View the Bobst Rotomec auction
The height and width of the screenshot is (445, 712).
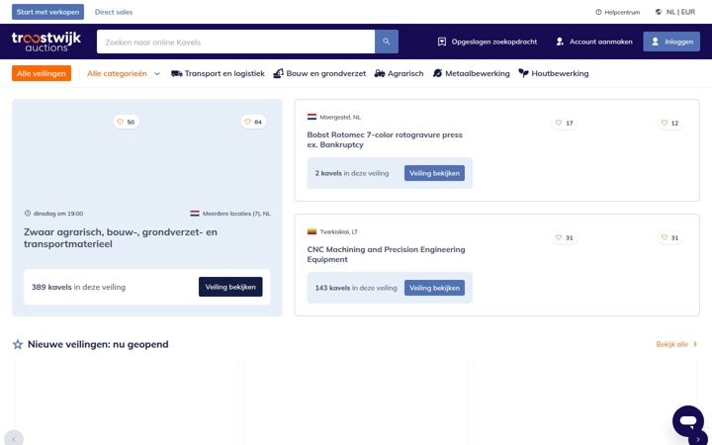click(x=434, y=173)
